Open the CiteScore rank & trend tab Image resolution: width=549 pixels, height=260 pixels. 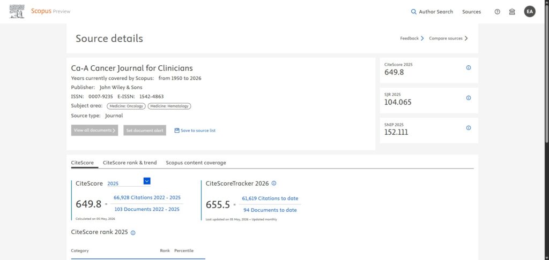pyautogui.click(x=130, y=163)
